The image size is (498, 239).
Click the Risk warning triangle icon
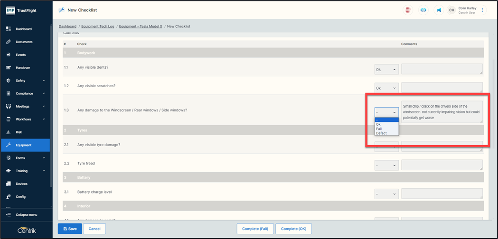point(9,132)
